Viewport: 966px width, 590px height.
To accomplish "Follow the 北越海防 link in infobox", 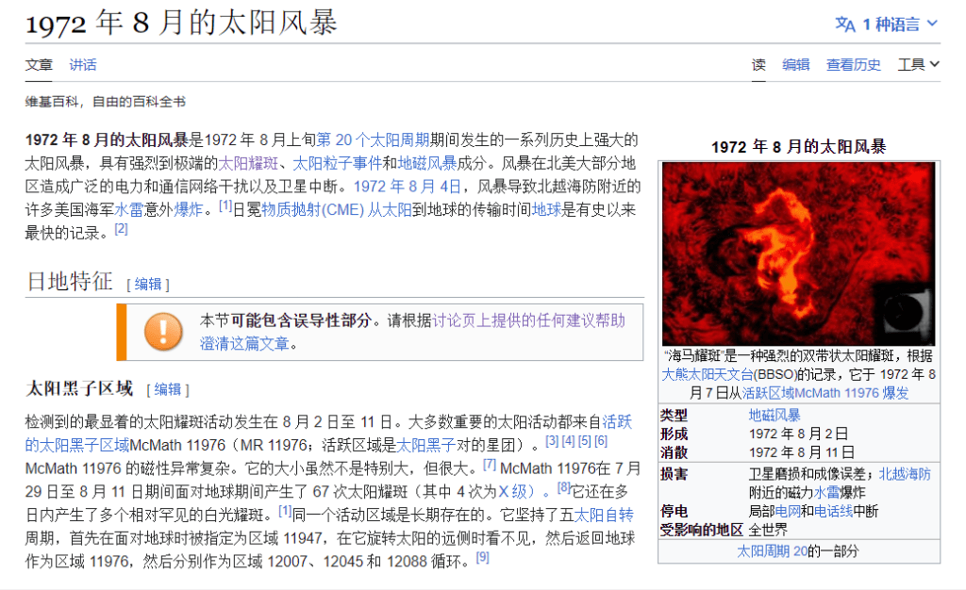I will [905, 474].
